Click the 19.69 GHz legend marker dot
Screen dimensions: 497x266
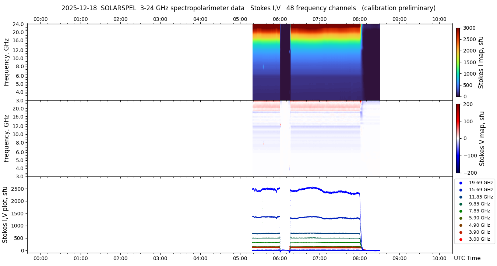click(x=461, y=183)
